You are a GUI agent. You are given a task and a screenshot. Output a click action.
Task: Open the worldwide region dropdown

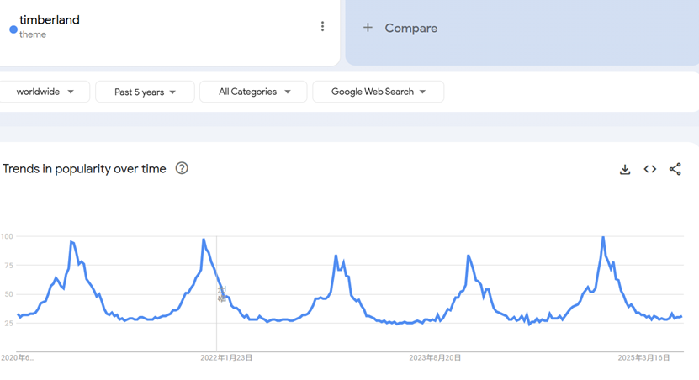click(x=44, y=92)
